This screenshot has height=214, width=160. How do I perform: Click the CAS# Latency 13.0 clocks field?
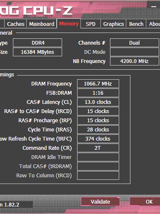tap(98, 102)
